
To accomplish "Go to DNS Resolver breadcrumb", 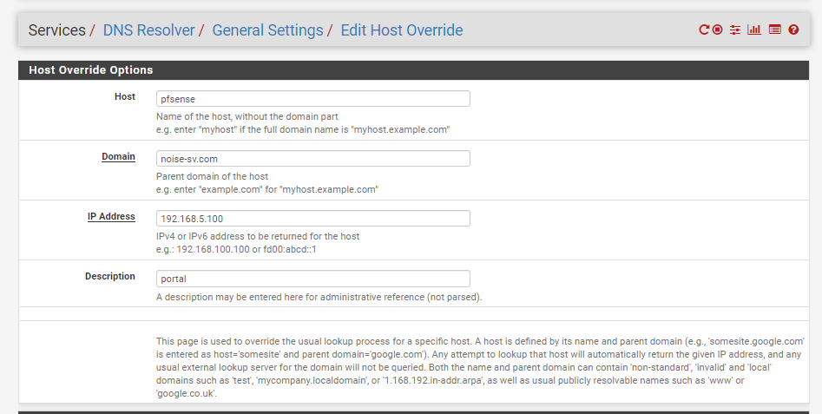I will coord(149,30).
